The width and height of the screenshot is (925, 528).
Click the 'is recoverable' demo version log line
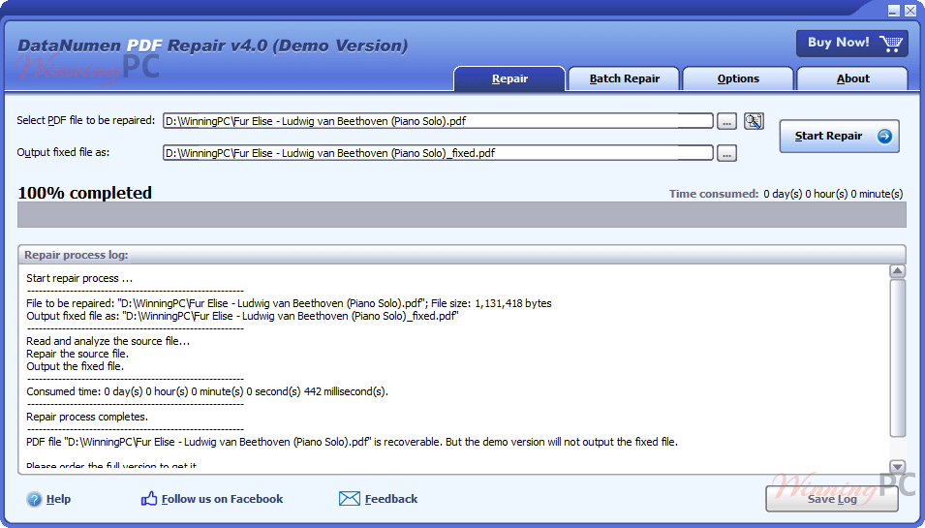(353, 442)
